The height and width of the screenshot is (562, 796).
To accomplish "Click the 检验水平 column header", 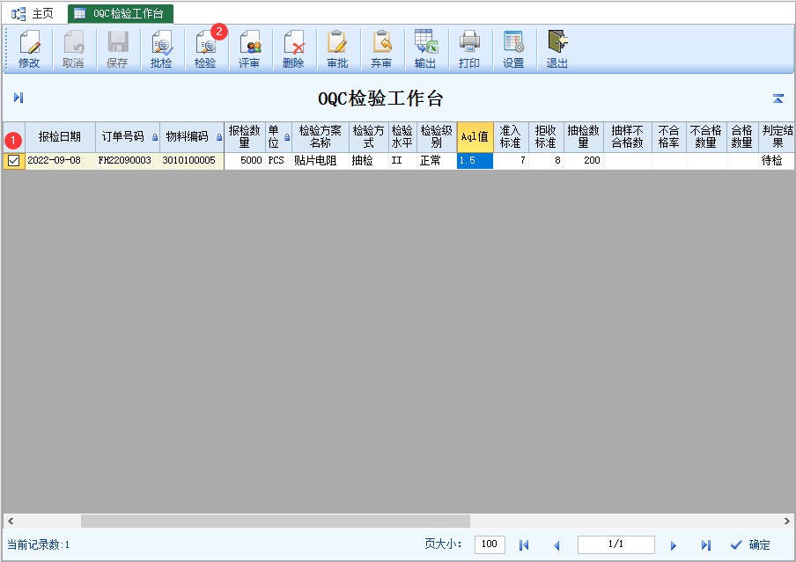I will (402, 137).
